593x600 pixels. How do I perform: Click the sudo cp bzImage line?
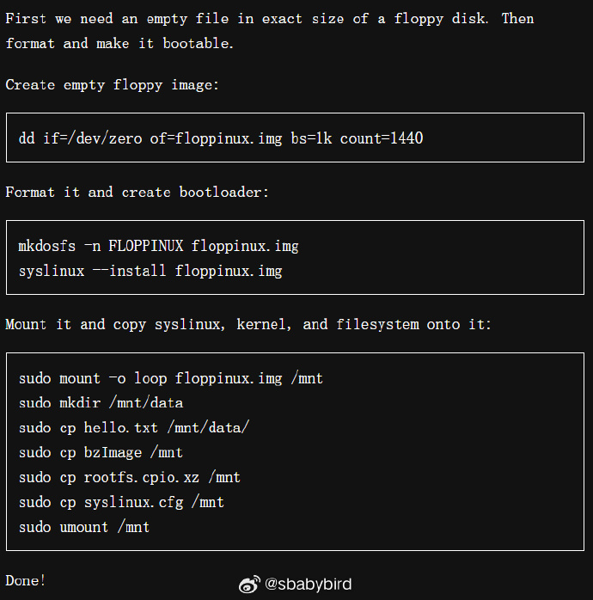[101, 452]
